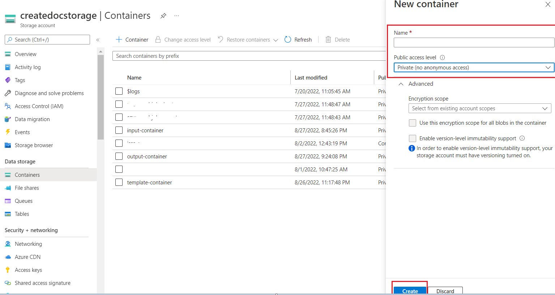Open Access keys in the sidebar
555x295 pixels.
[x=28, y=270]
